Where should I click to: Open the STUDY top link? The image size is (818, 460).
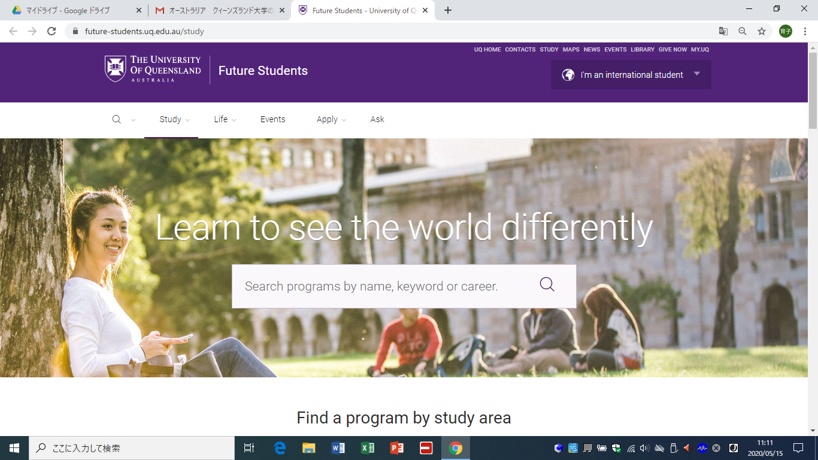tap(549, 50)
